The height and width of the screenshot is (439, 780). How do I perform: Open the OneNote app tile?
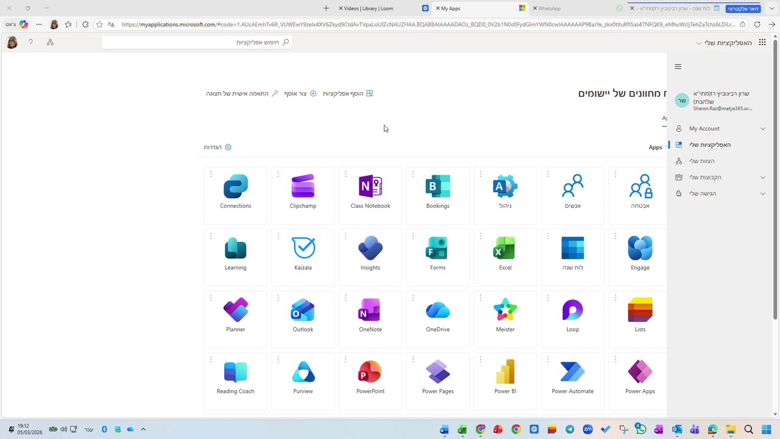(x=370, y=319)
